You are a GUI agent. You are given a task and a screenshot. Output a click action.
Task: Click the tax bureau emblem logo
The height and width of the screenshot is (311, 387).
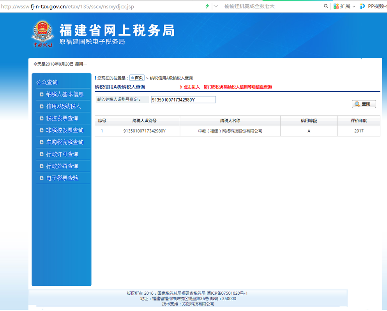43,34
